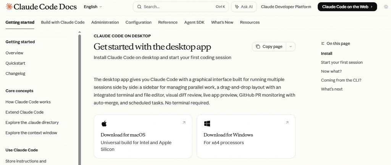391x165 pixels.
Task: Click the external arrow on Windows card
Action: pos(287,122)
